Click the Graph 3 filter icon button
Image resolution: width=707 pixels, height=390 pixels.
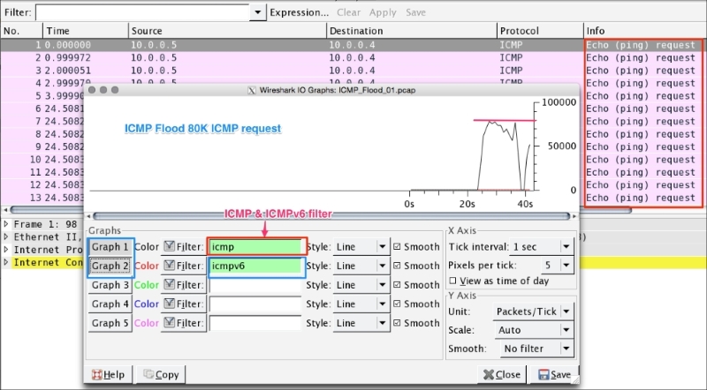184,285
